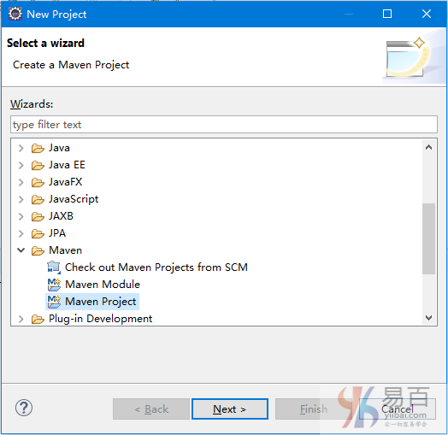Screen dimensions: 448x435
Task: Expand the Java EE category
Action: [x=21, y=165]
